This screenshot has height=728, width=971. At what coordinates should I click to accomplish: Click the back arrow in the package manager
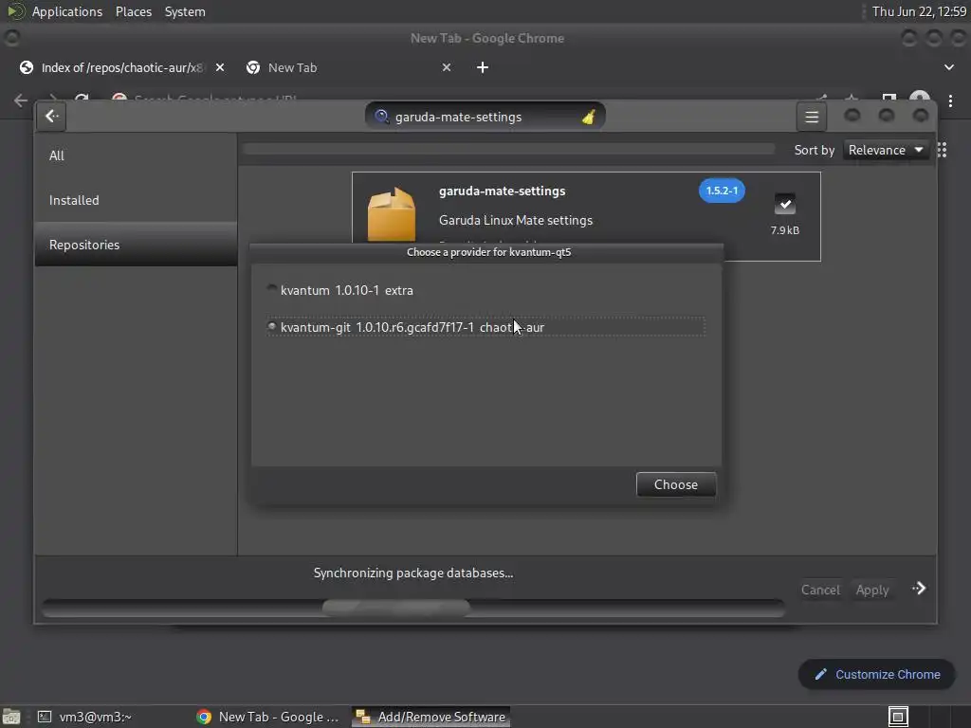(x=51, y=117)
